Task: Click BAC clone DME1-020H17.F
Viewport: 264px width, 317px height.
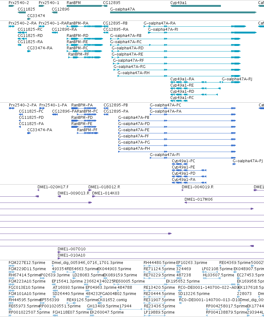Action: [53, 187]
